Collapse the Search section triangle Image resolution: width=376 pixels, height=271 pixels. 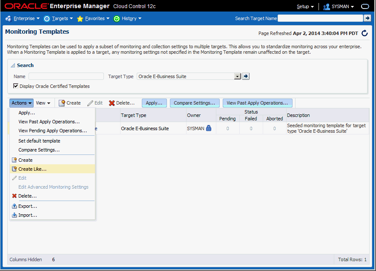pos(13,65)
